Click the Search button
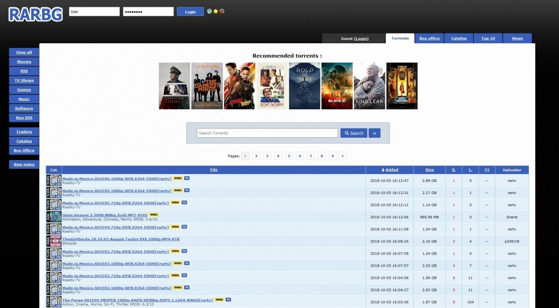This screenshot has height=308, width=559. (x=354, y=133)
